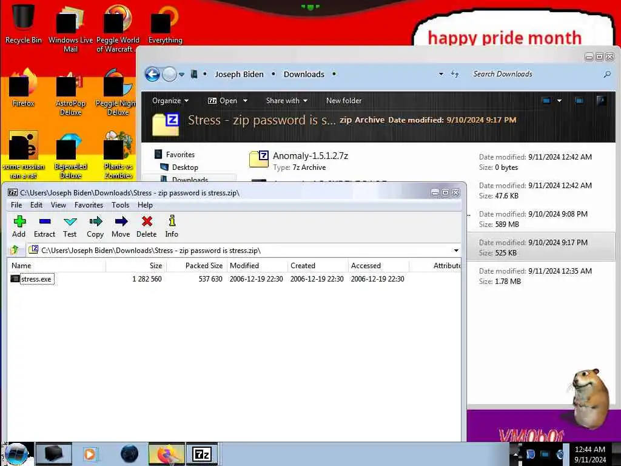Sort by the Modified column header
The height and width of the screenshot is (466, 621).
coord(257,266)
